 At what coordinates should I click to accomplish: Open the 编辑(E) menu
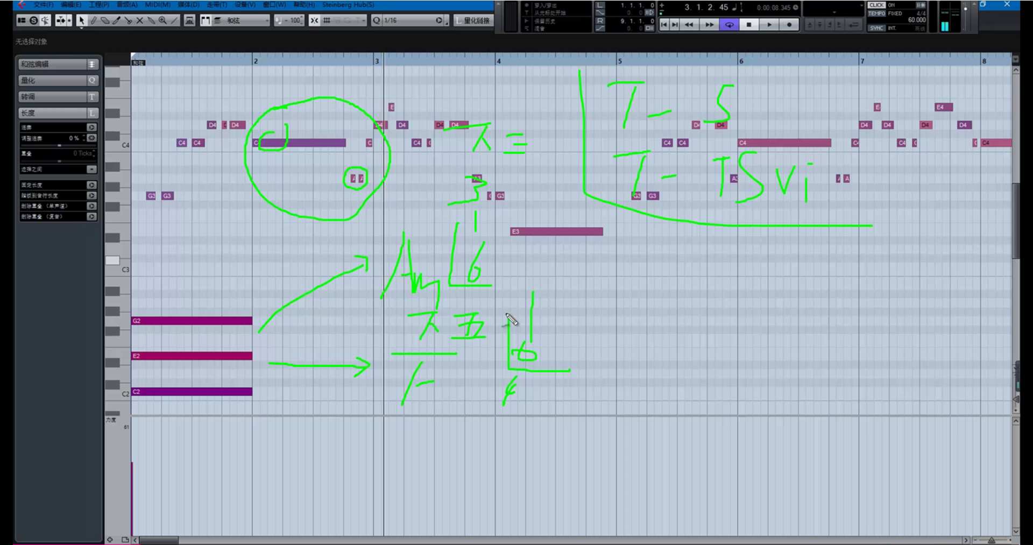point(71,5)
